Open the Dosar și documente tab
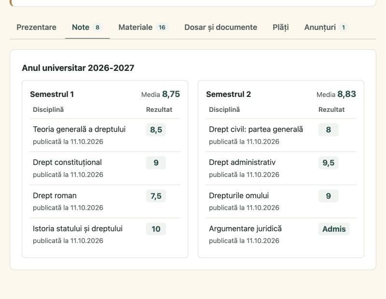Image resolution: width=386 pixels, height=299 pixels. (221, 27)
